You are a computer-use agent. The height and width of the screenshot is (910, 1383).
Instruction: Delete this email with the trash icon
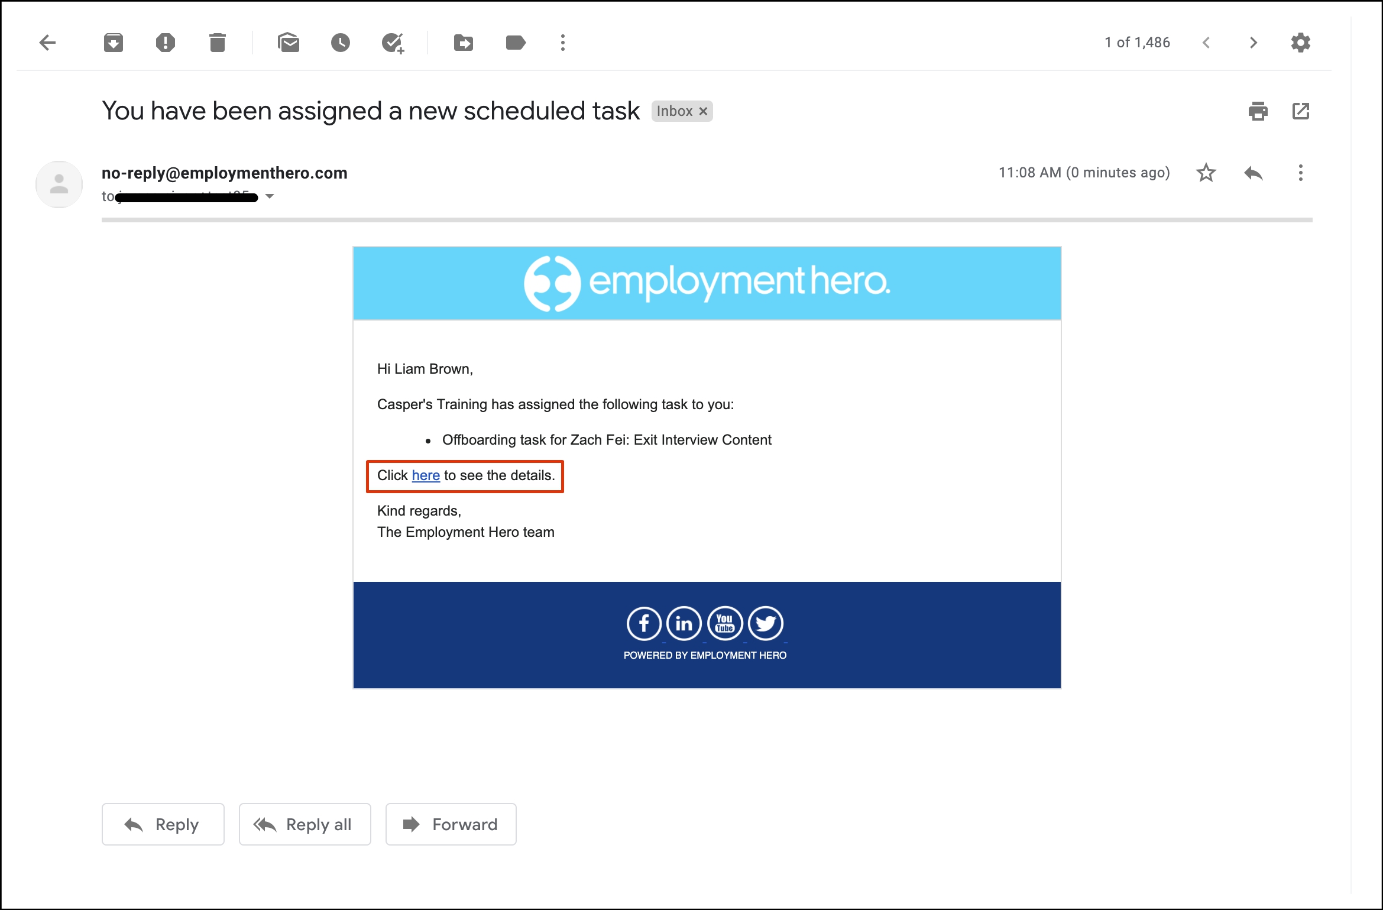(x=217, y=43)
